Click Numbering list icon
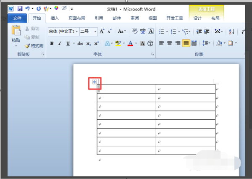 173,32
